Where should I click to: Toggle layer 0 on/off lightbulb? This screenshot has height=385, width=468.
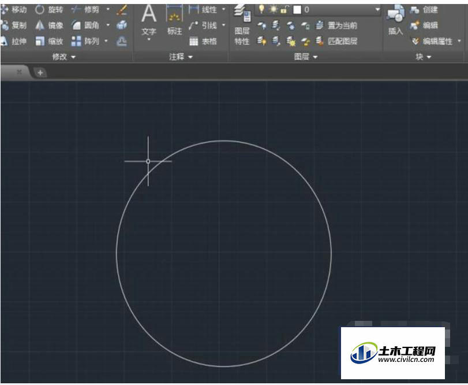261,9
